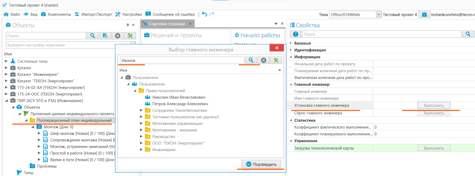Open the Импорт/Экспорт menu

[x=93, y=14]
